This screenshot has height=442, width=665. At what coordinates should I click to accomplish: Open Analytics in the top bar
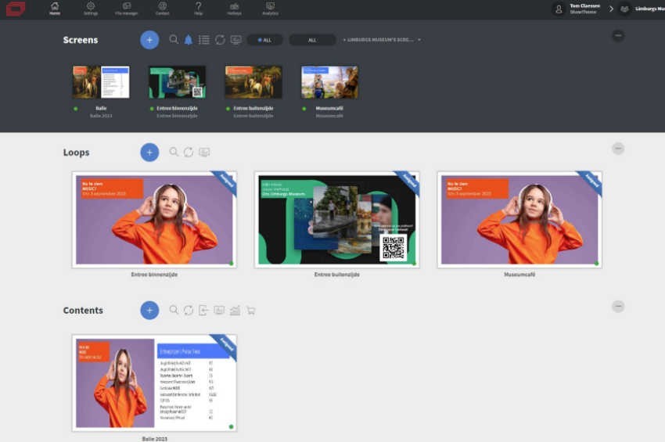270,9
